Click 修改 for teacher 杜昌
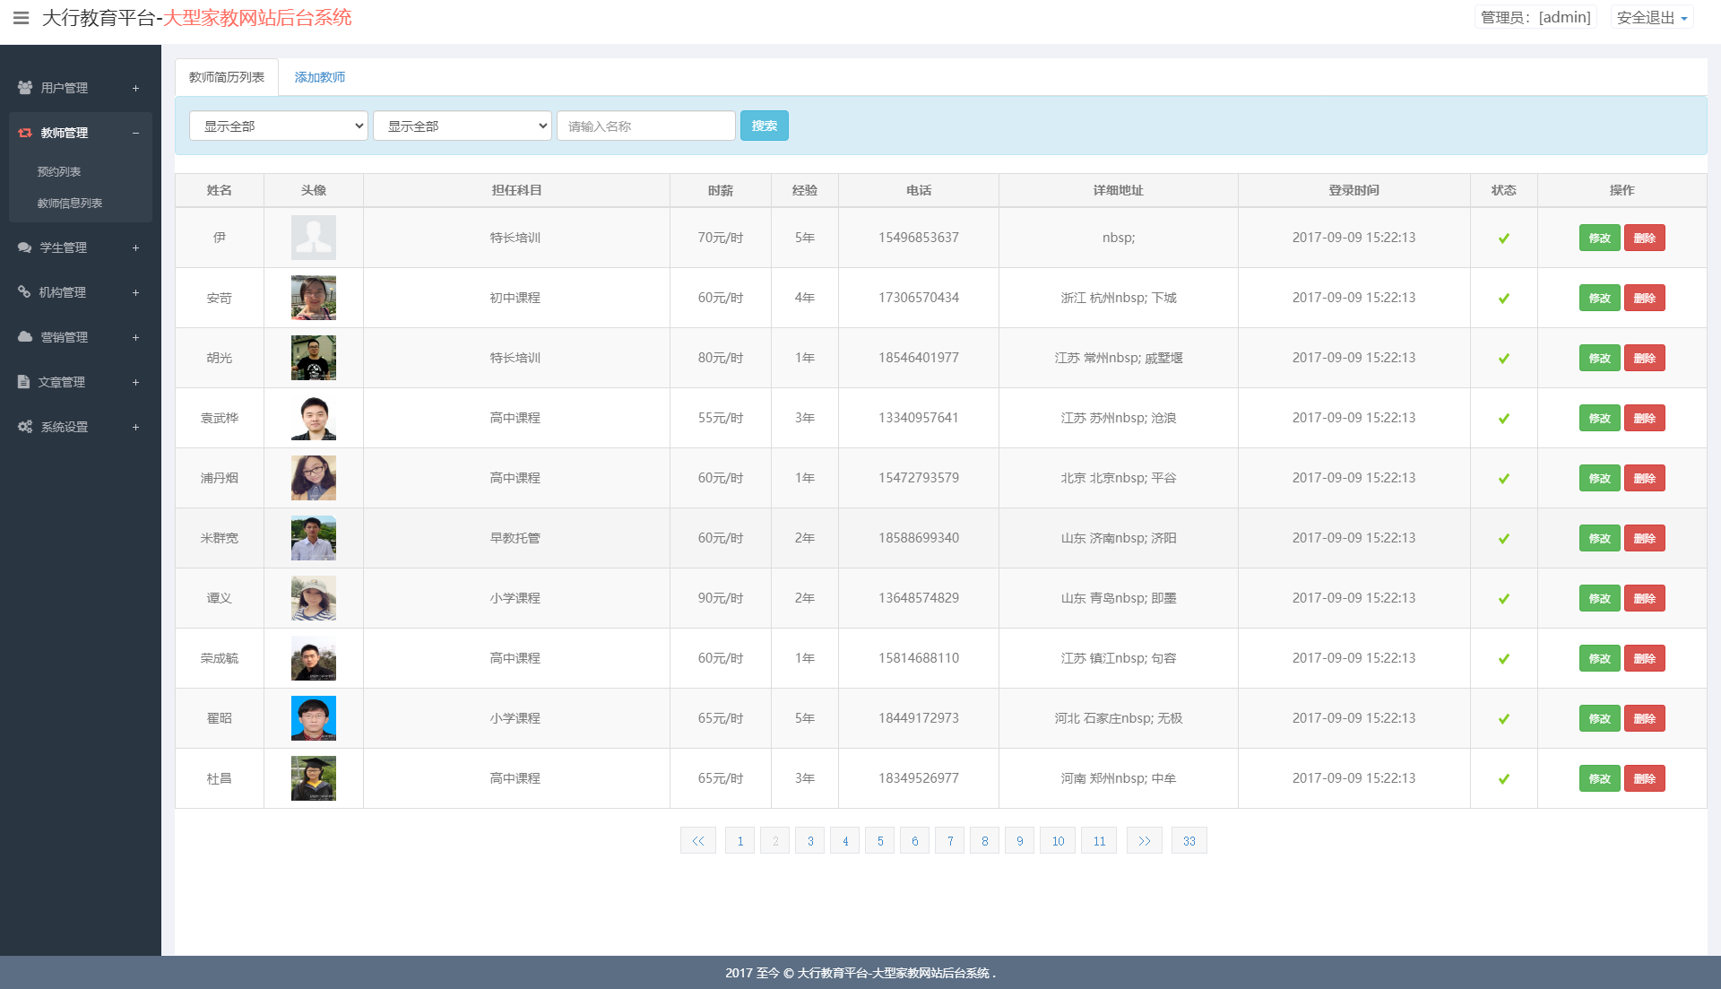This screenshot has height=989, width=1721. pos(1600,778)
